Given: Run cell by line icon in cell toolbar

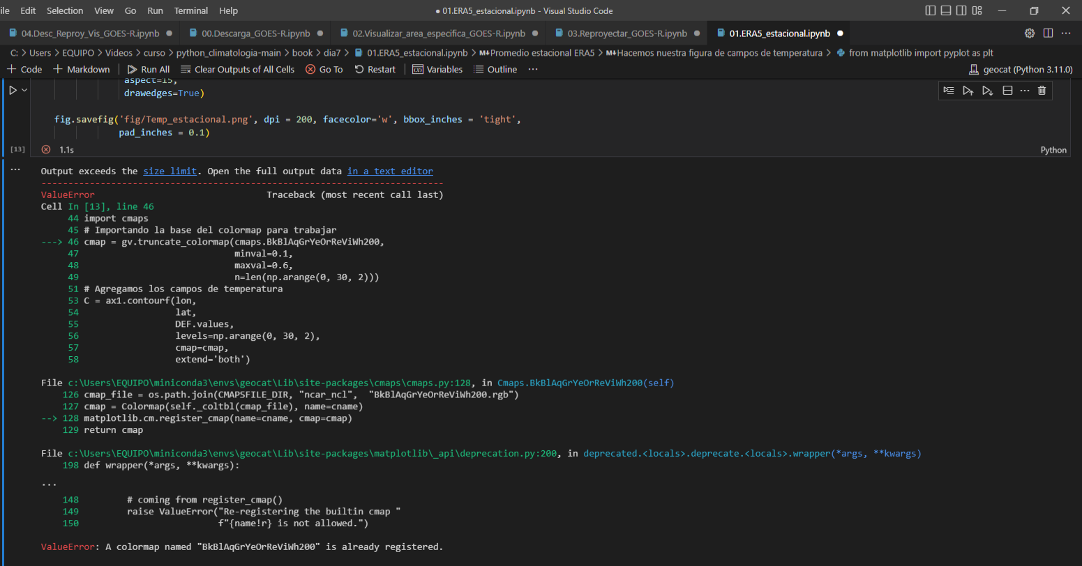Looking at the screenshot, I should pos(949,90).
